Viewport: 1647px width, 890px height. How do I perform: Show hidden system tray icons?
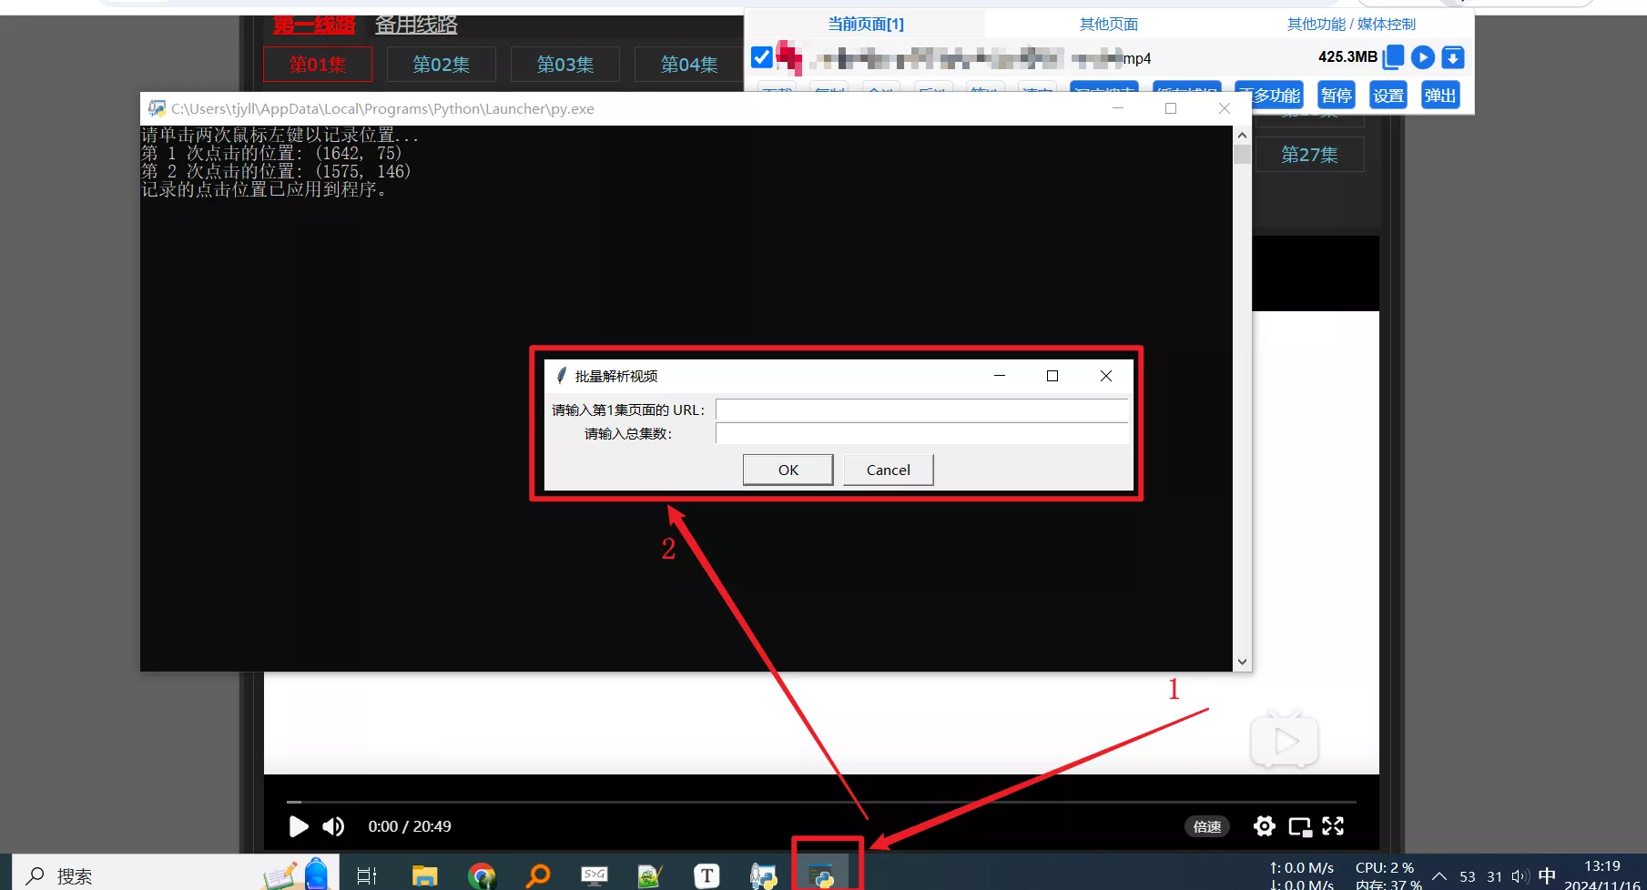[1439, 876]
